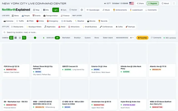Open the News live data tab
178x111 pixels.
coord(15,16)
